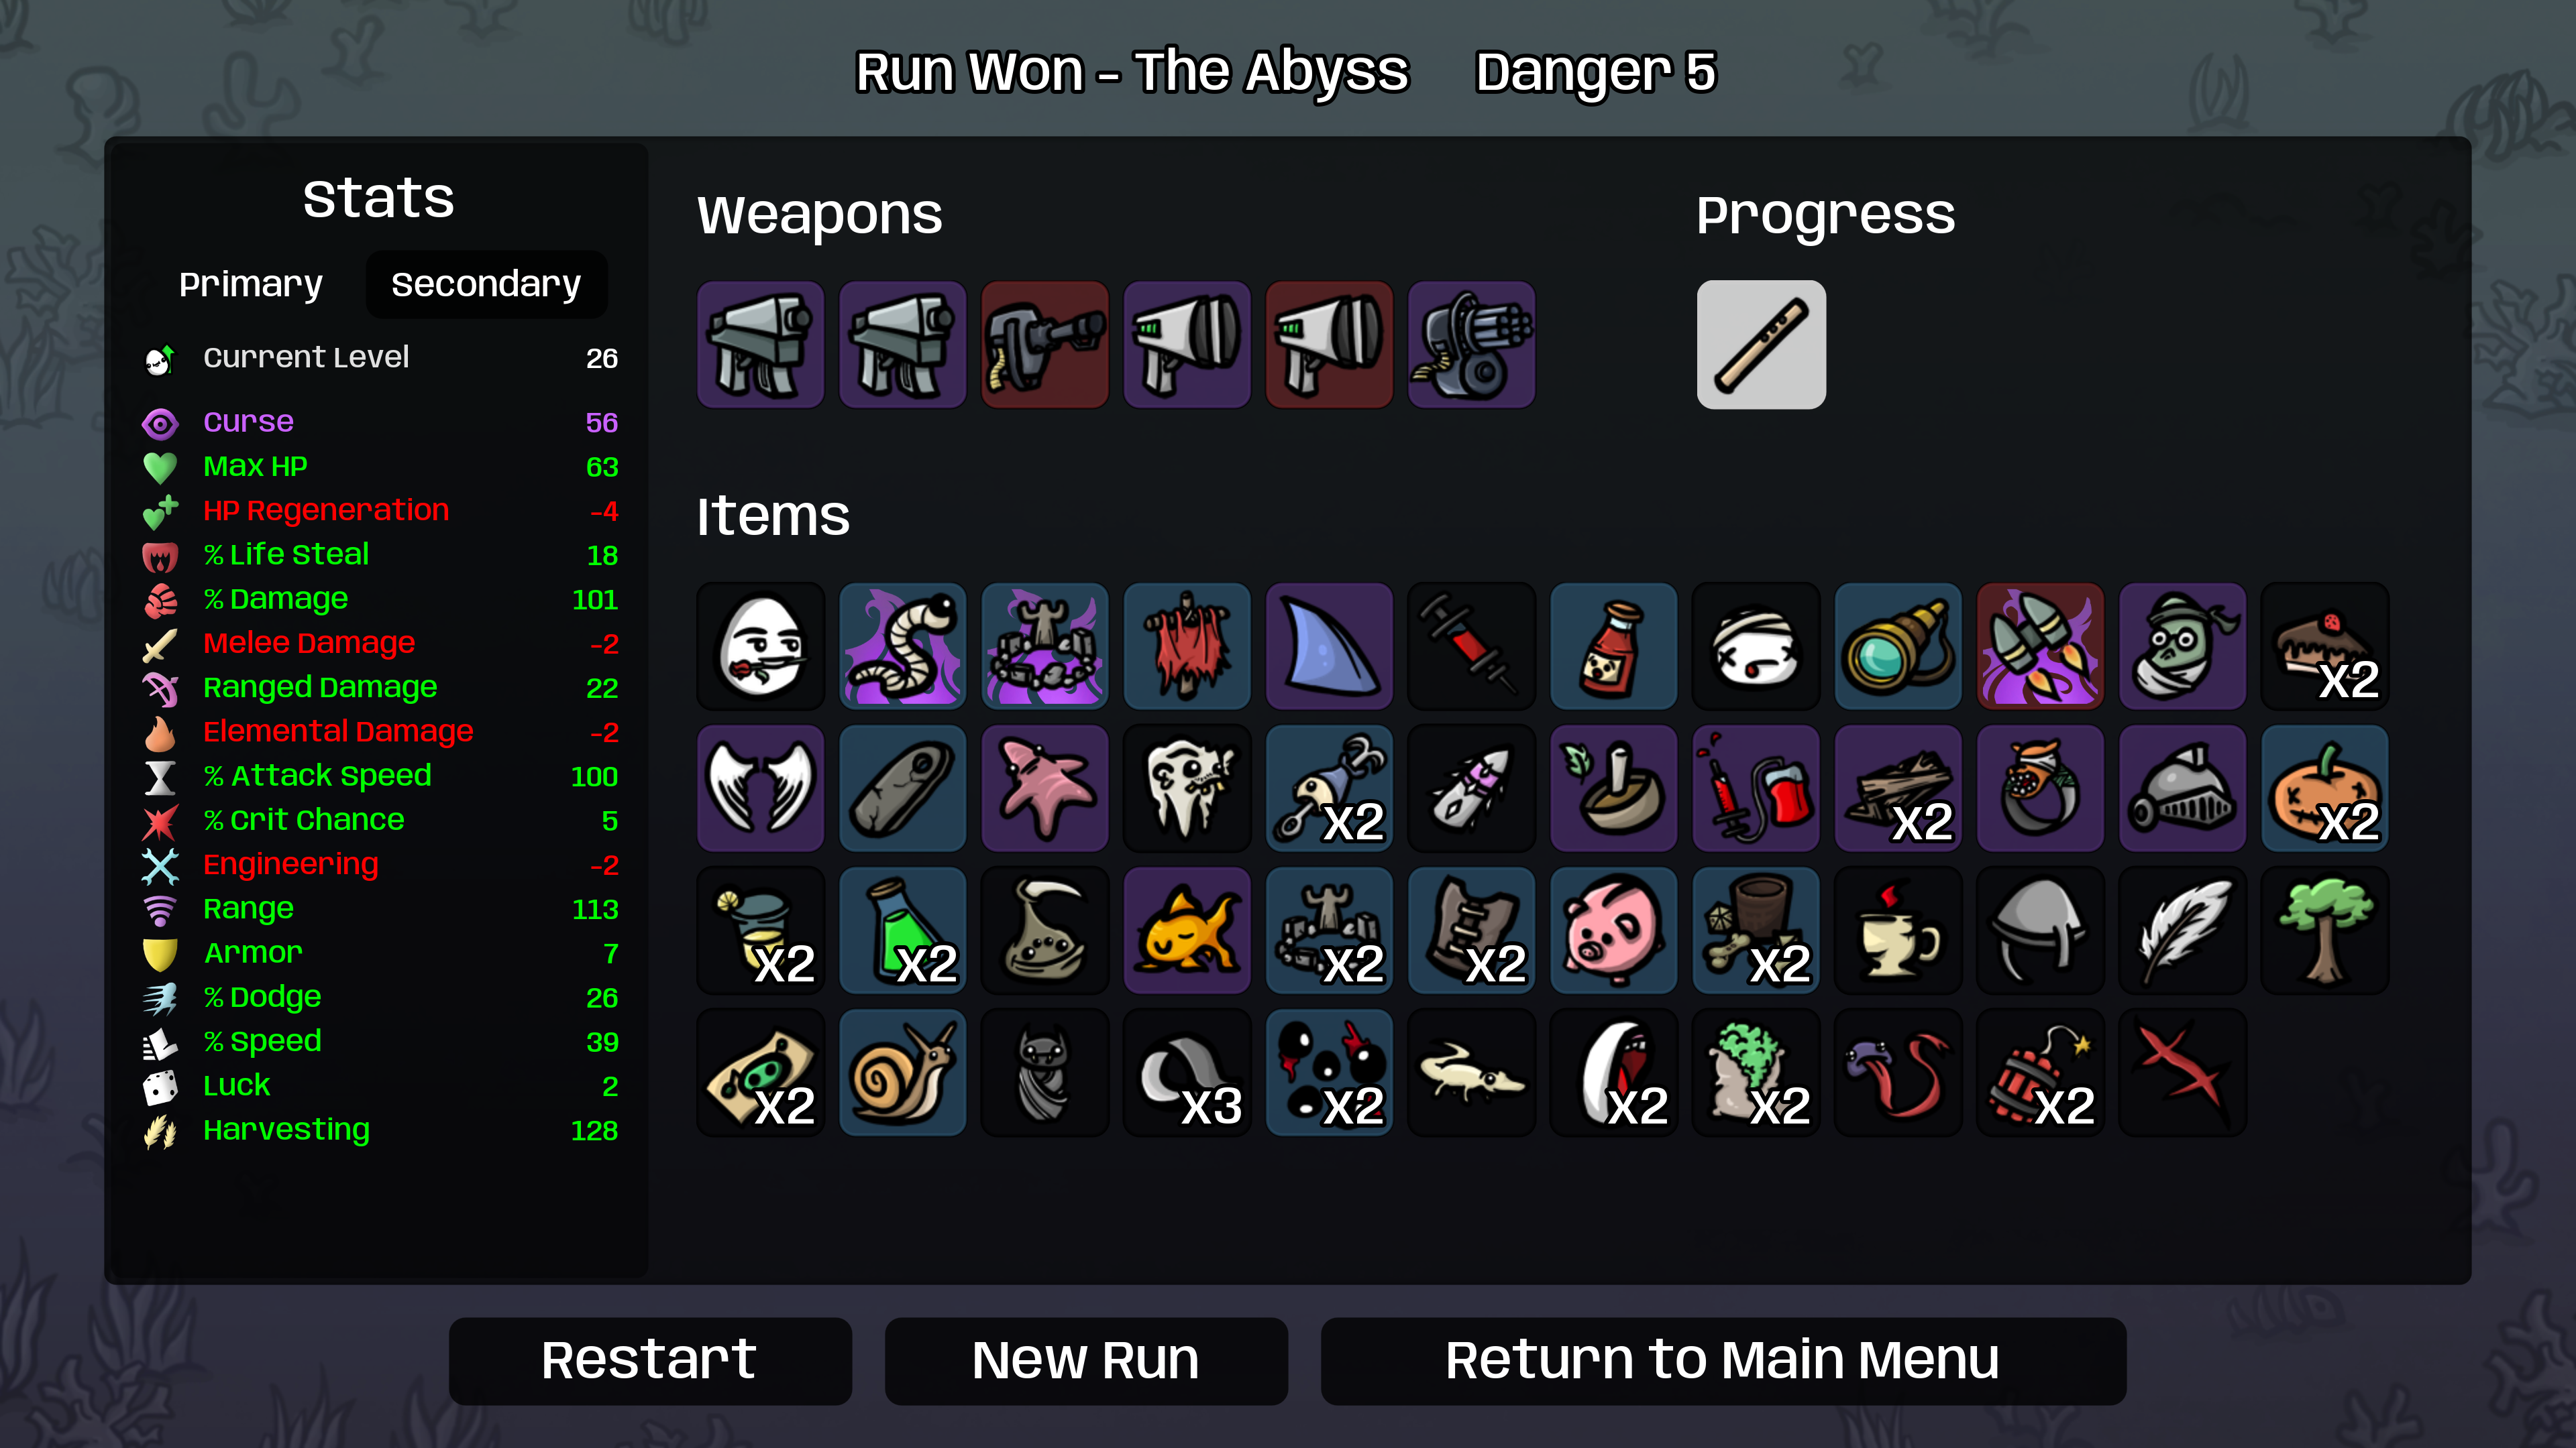Select the minigun weapon icon
Viewport: 2576px width, 1448px height.
click(x=1471, y=345)
